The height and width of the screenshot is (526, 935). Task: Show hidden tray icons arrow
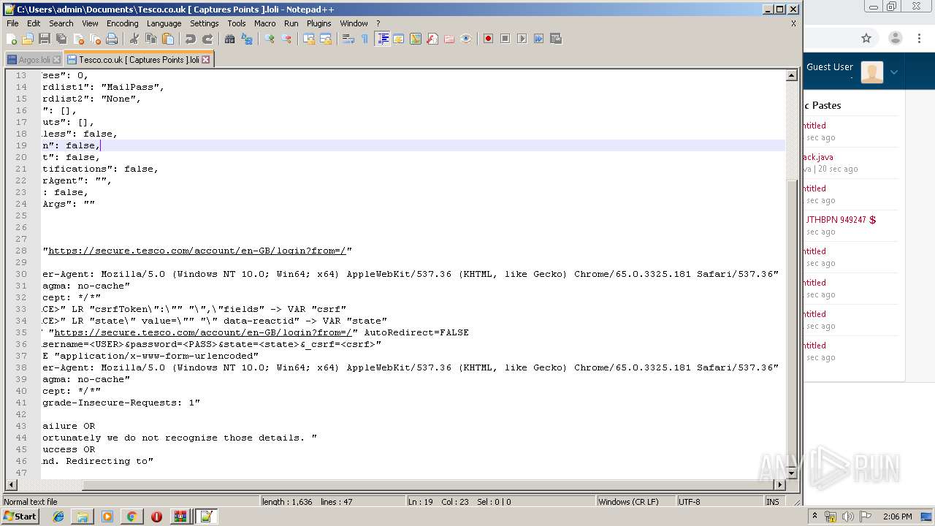[x=816, y=517]
